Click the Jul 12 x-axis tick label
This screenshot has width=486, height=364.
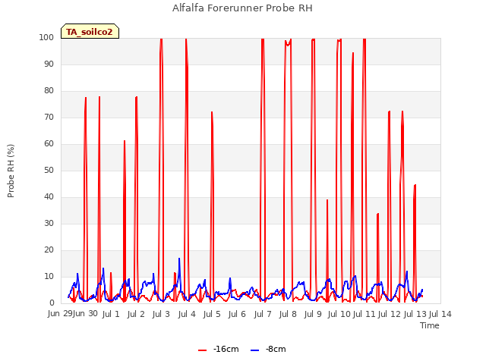point(390,314)
